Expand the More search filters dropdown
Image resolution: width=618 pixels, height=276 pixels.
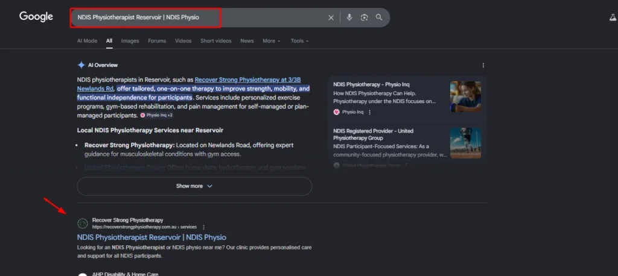[271, 41]
